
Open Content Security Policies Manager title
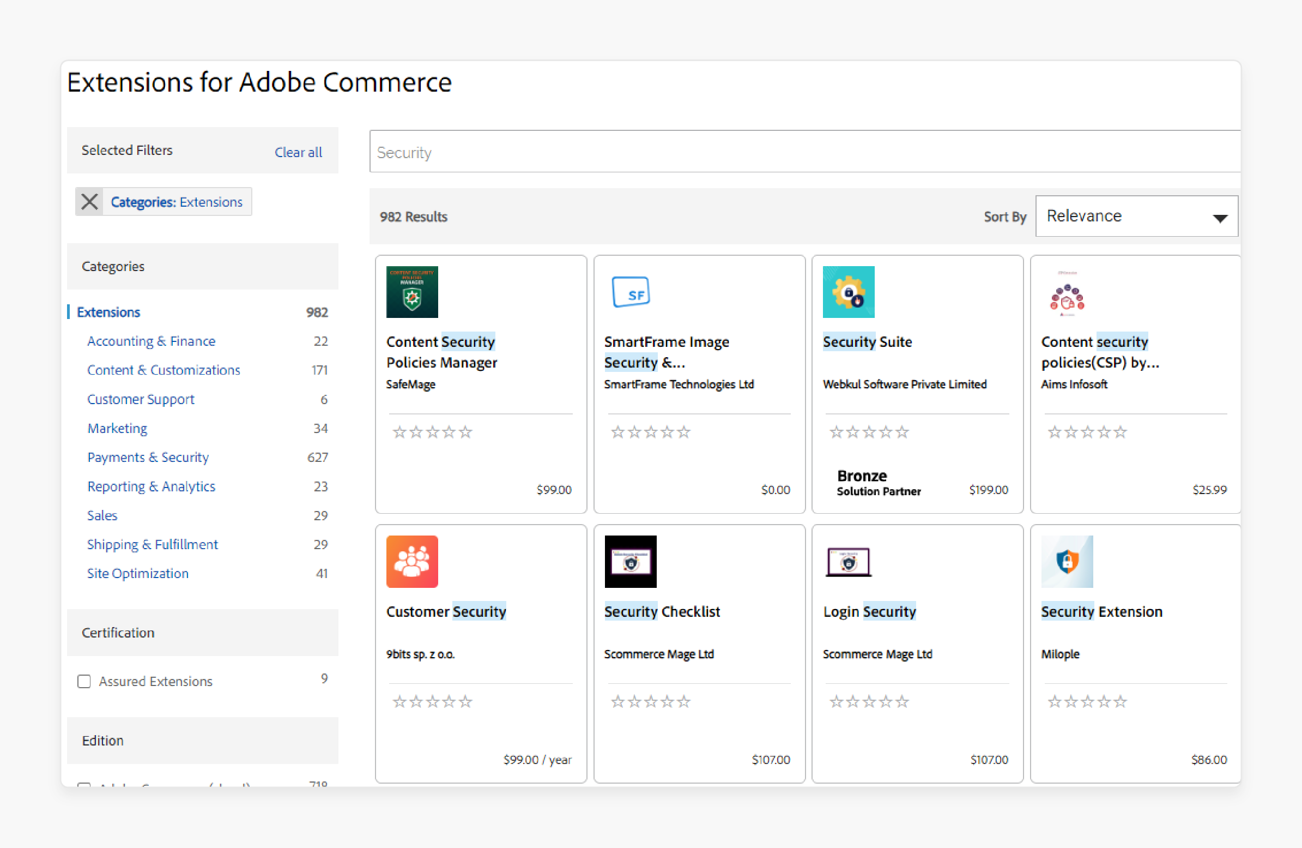tap(441, 352)
